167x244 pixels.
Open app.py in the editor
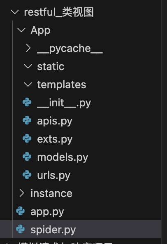(x=47, y=212)
